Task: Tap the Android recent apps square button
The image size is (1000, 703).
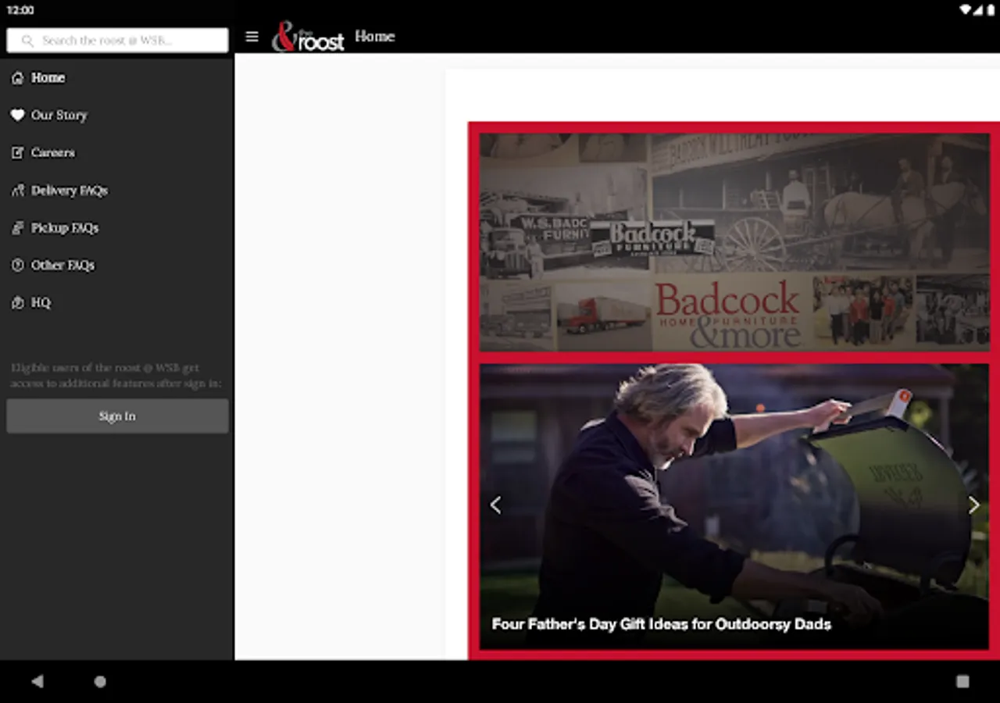Action: point(962,681)
